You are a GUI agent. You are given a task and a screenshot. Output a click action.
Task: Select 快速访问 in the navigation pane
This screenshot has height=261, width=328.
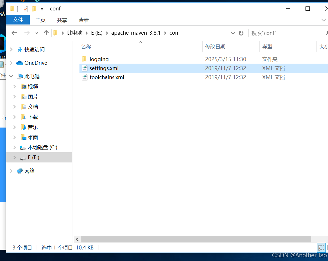35,50
